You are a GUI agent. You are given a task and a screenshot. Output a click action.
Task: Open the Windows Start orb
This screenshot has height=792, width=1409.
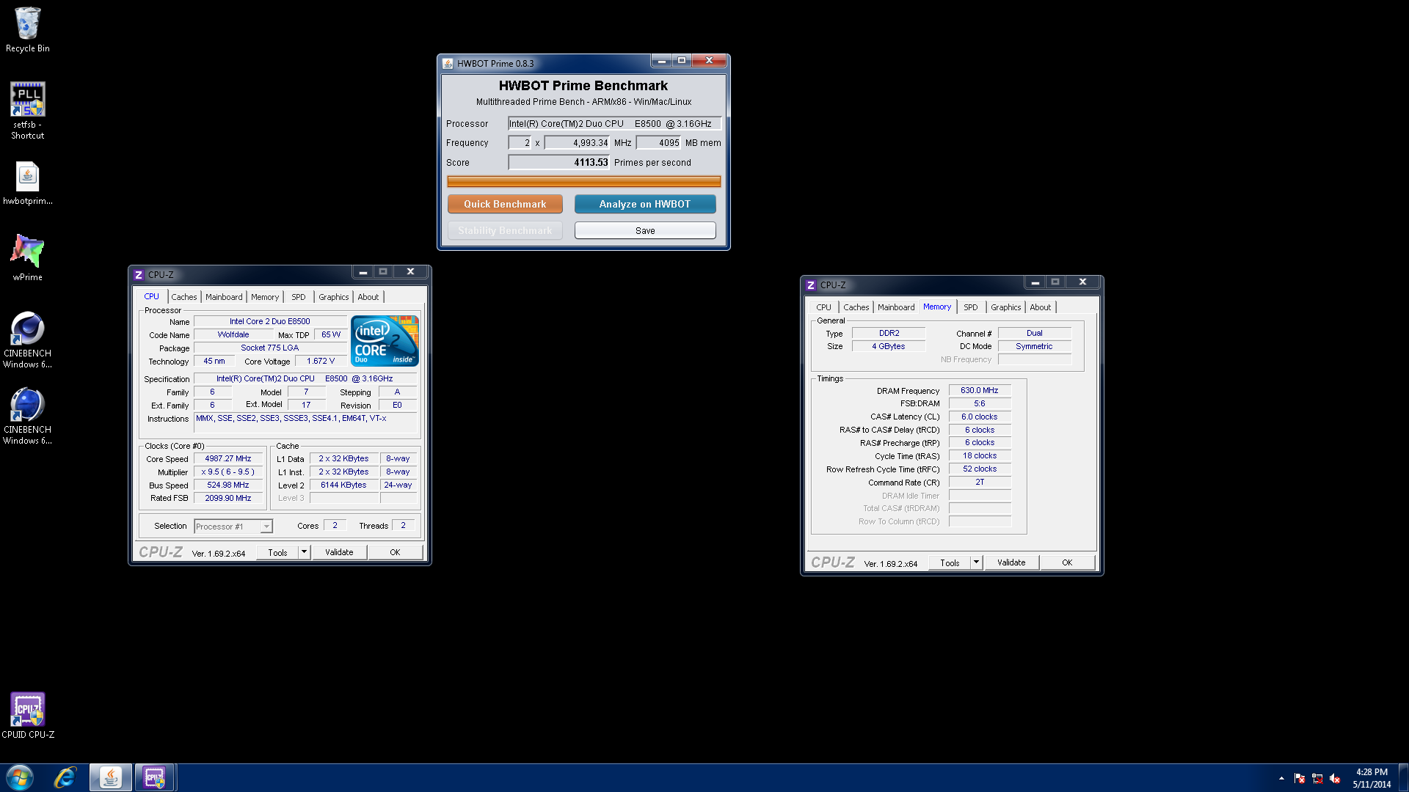click(20, 777)
